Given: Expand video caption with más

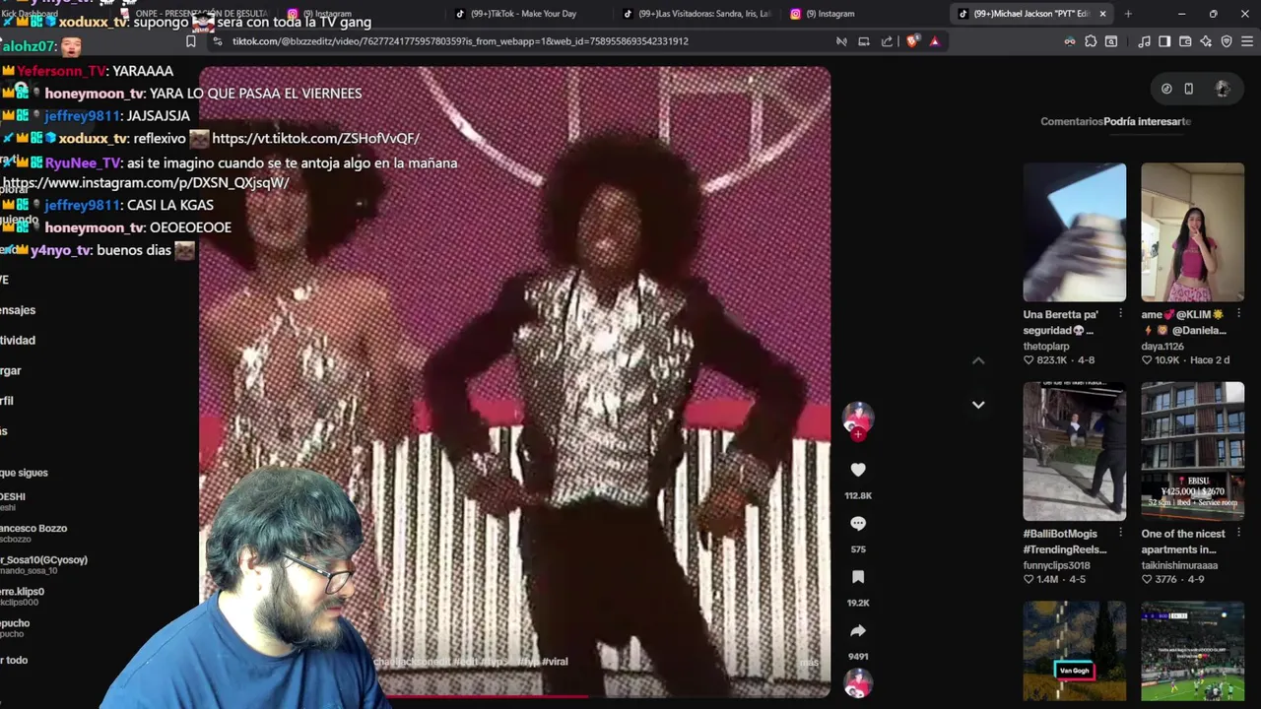Looking at the screenshot, I should point(809,662).
